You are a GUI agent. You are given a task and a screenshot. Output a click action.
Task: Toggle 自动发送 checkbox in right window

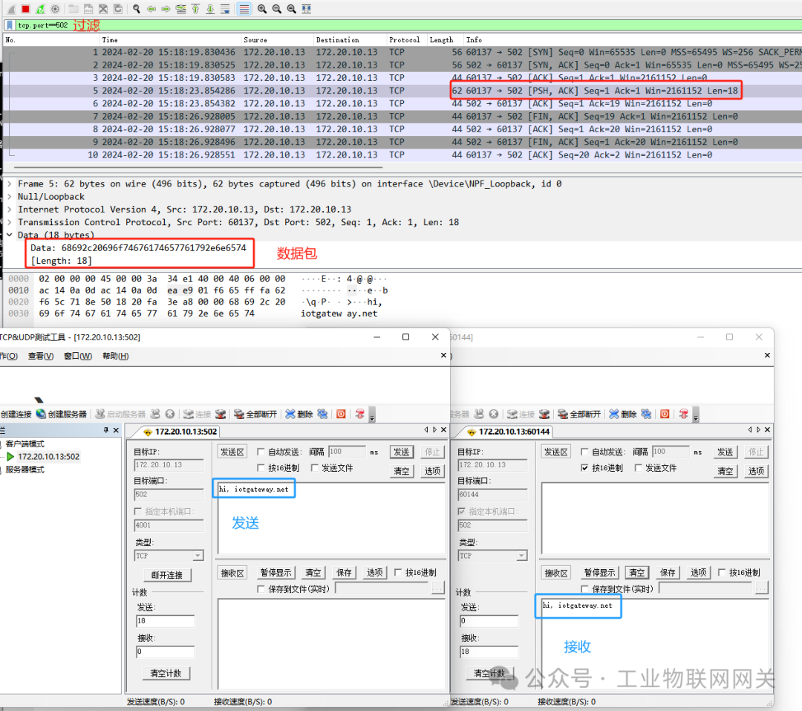584,452
